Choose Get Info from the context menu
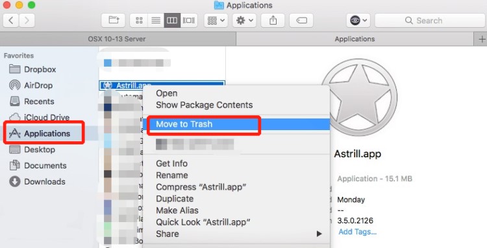 pos(172,163)
